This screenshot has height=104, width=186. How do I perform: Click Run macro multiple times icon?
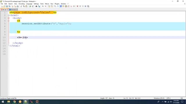point(85,6)
